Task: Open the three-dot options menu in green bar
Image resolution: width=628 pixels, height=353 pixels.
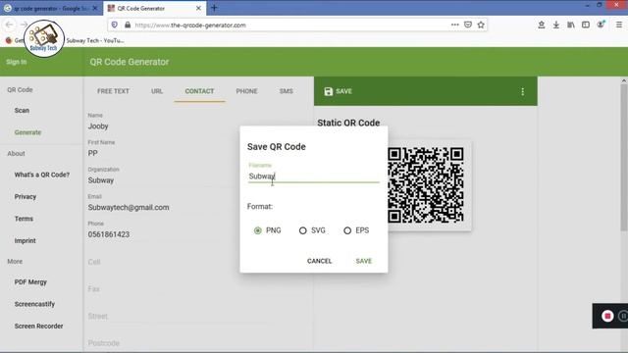Action: coord(522,91)
